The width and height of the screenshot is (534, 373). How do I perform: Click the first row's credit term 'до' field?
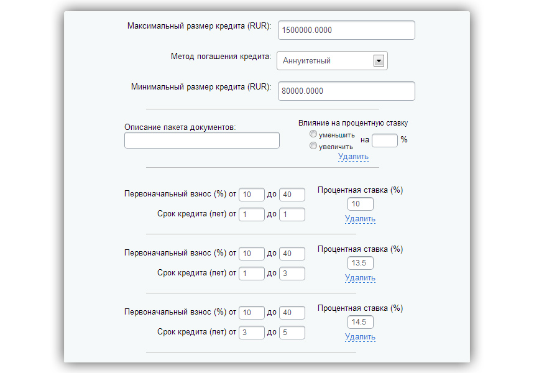[292, 214]
